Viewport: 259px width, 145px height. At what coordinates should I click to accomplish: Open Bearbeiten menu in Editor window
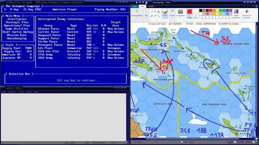pyautogui.click(x=13, y=92)
